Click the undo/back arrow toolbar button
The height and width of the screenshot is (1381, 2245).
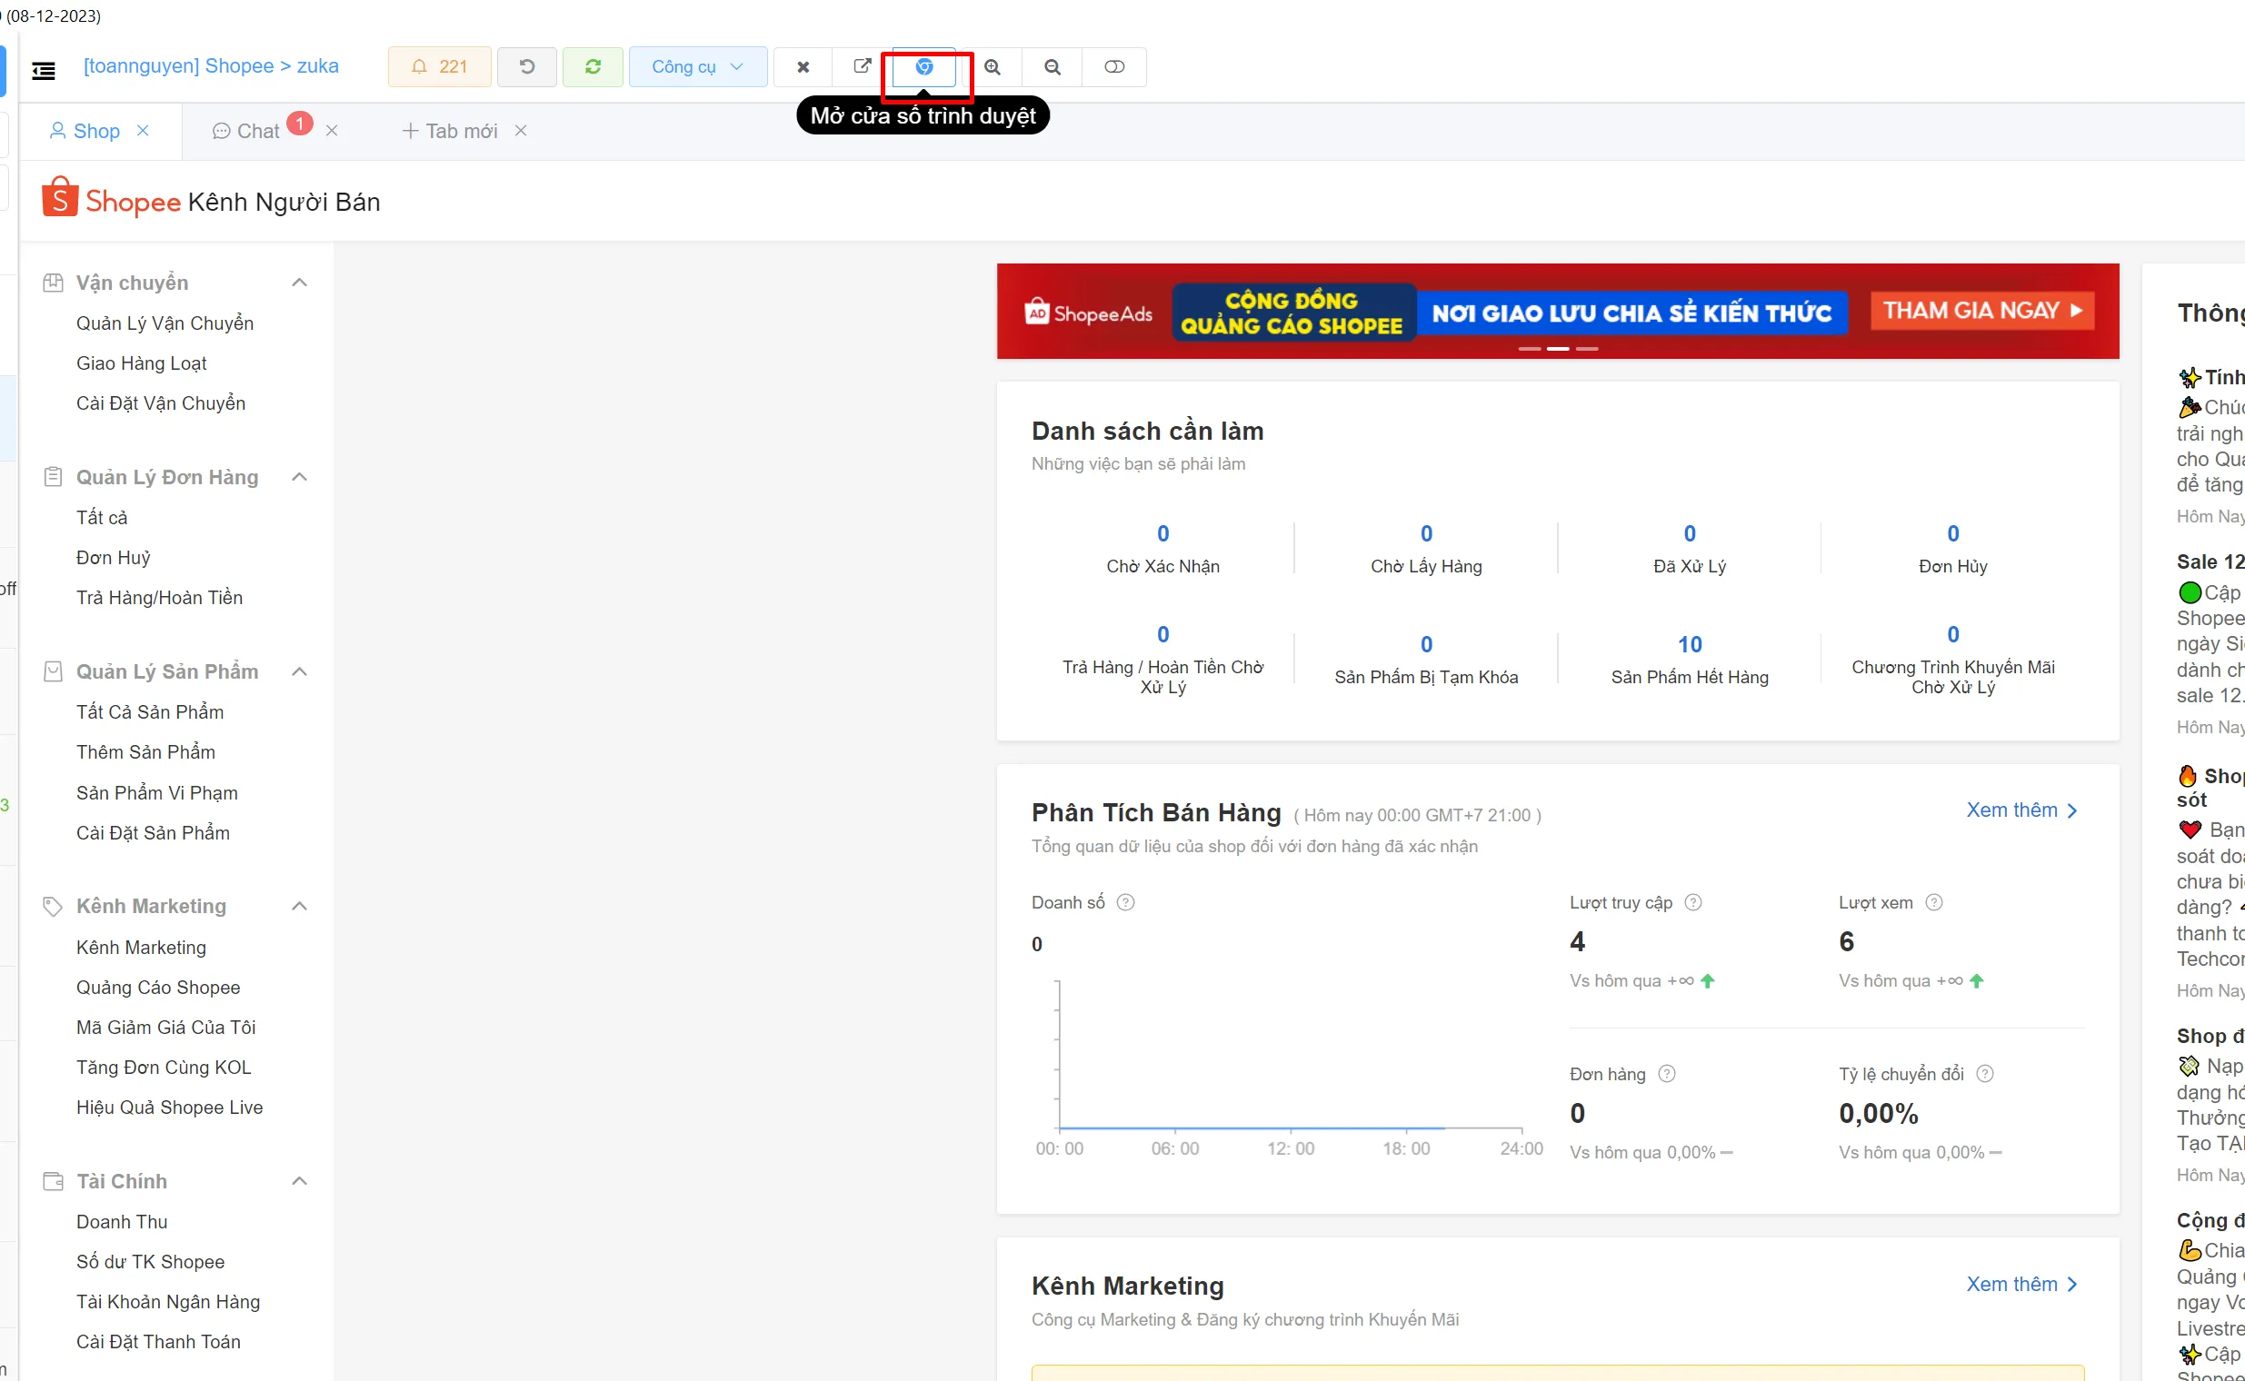[527, 66]
